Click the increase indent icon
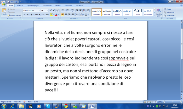Viewport: 183px width, 109px height. [81, 10]
